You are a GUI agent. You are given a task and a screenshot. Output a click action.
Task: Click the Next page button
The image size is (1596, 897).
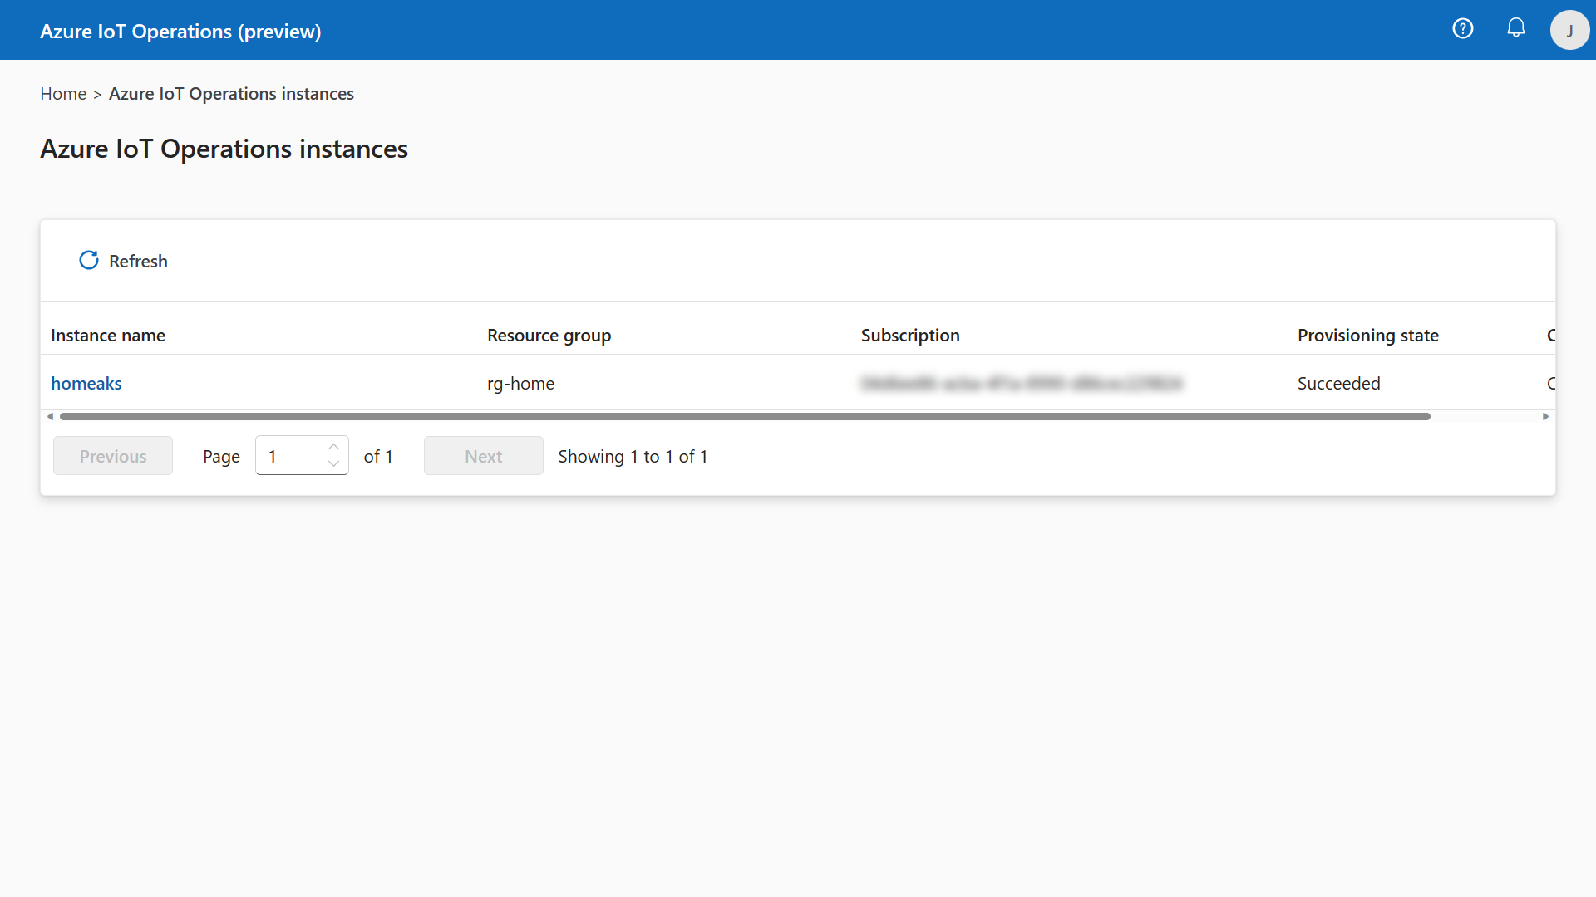tap(484, 456)
